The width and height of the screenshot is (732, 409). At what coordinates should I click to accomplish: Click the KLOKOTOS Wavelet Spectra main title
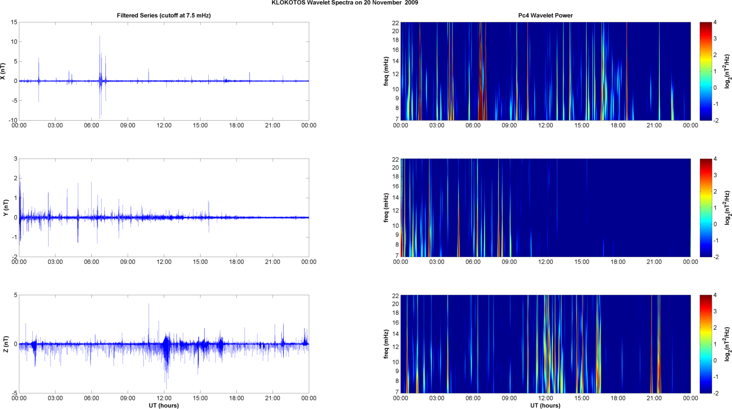point(344,3)
